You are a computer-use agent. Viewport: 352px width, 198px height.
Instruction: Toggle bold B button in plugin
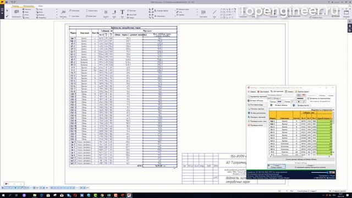tap(299, 102)
